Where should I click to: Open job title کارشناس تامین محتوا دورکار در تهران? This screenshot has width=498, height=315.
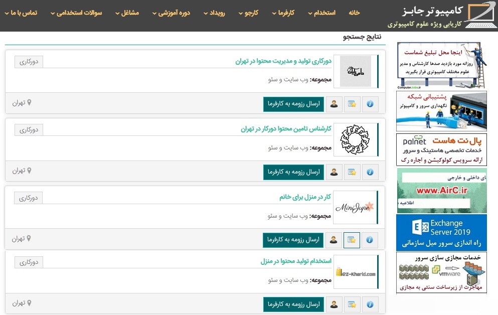pyautogui.click(x=286, y=128)
